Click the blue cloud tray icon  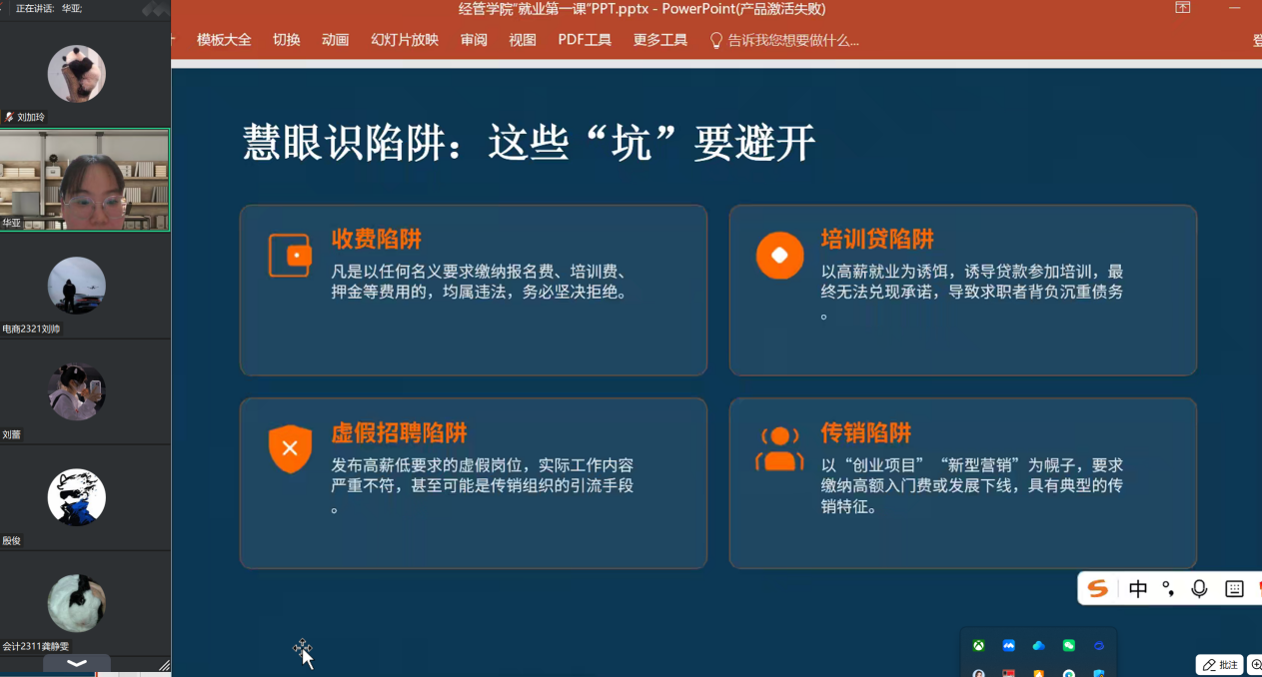(x=1039, y=646)
